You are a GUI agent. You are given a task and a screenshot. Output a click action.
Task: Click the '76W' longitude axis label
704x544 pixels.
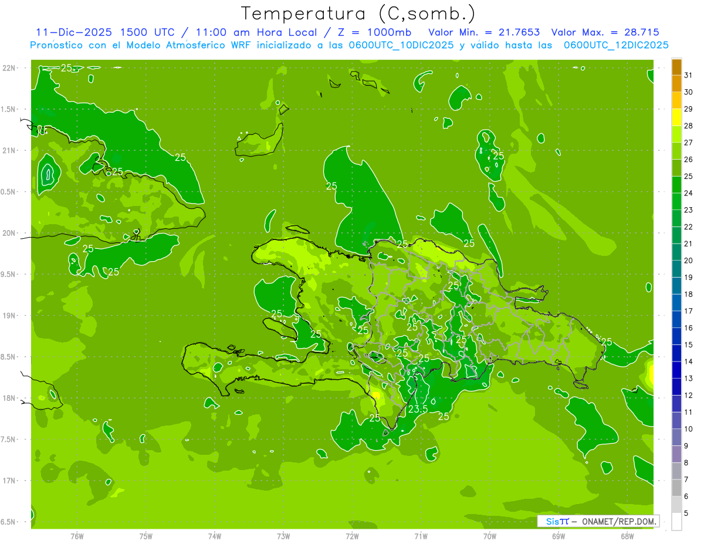tap(77, 536)
